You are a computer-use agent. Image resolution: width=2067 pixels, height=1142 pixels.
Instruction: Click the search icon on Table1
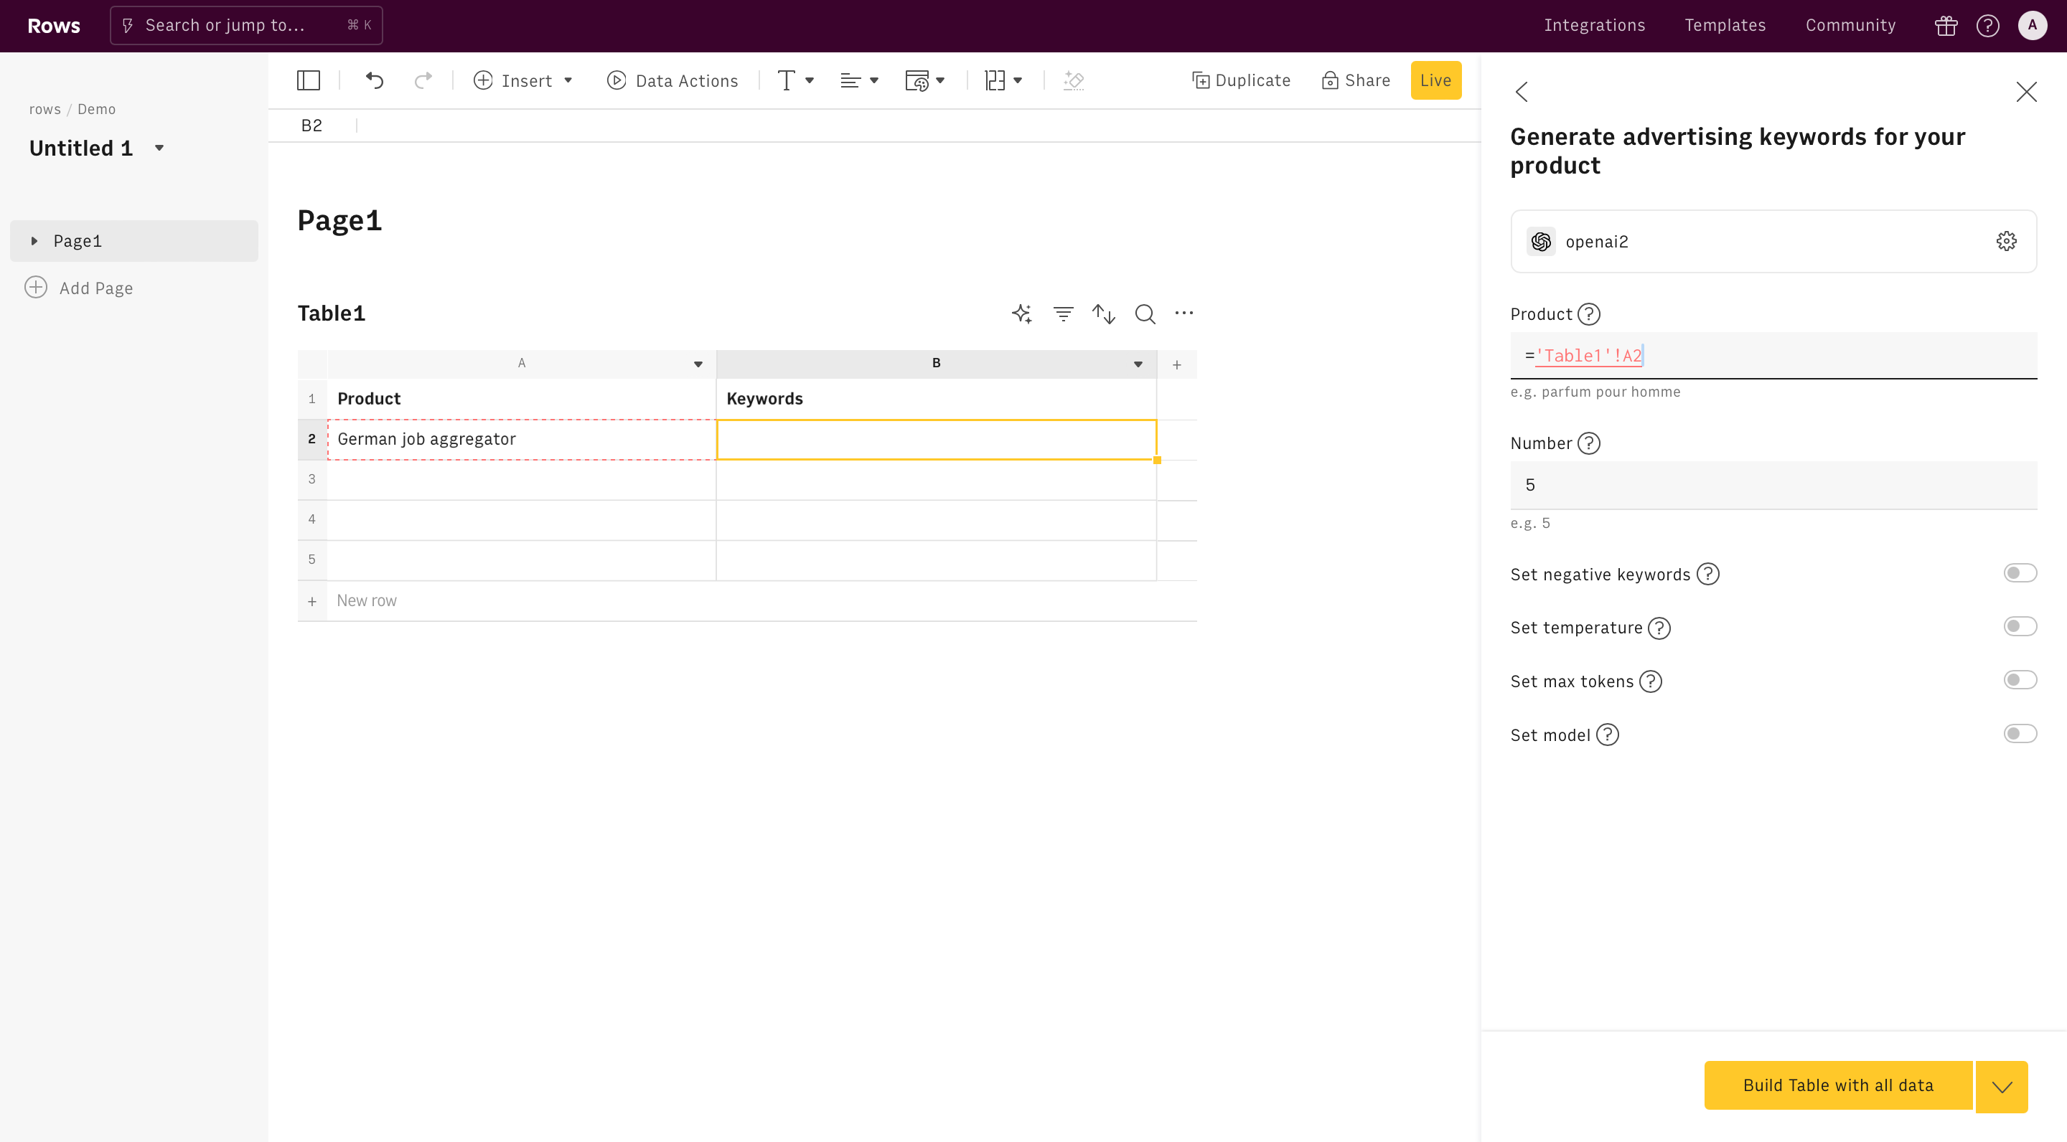pos(1145,312)
